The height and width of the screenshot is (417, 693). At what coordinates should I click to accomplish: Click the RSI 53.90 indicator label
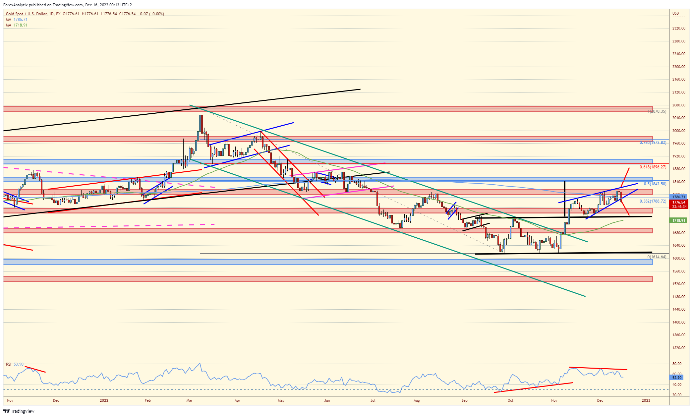pos(15,364)
